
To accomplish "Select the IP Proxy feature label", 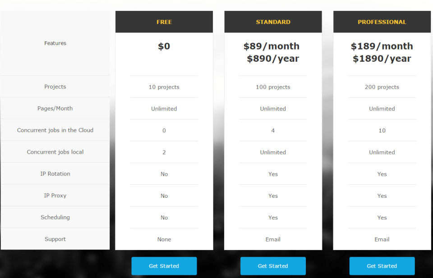I will [x=55, y=196].
